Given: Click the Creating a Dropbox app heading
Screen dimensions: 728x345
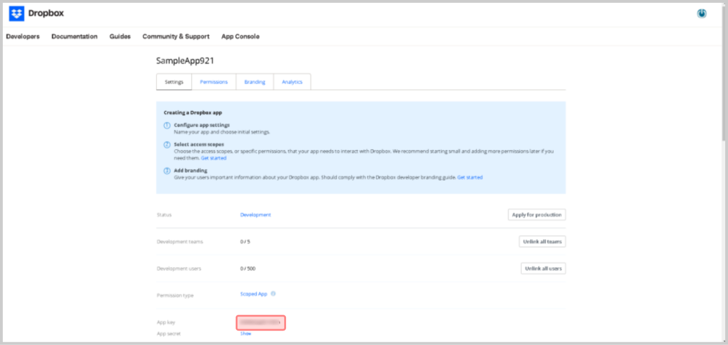Looking at the screenshot, I should click(193, 113).
